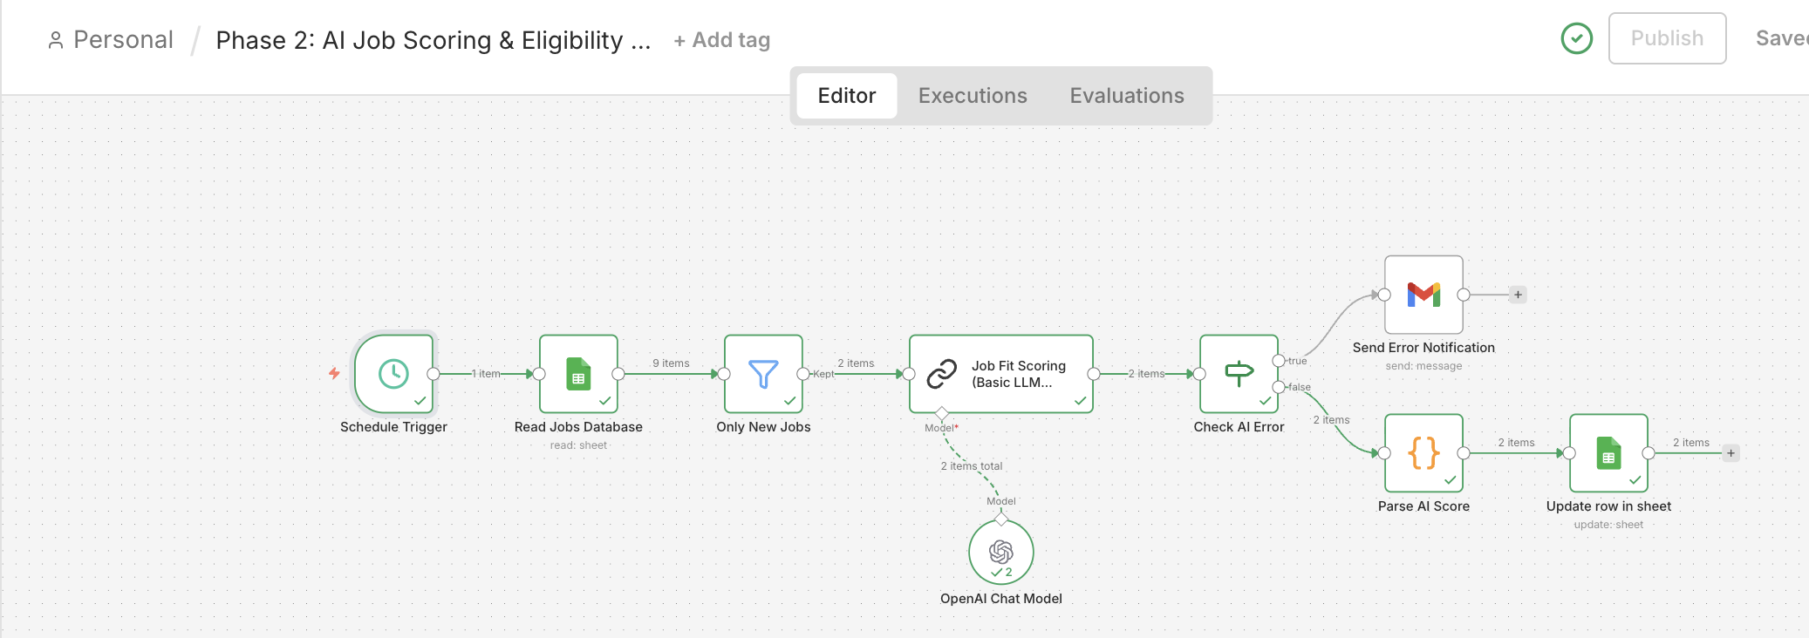Click the 'send: message' subtitle text
This screenshot has height=638, width=1809.
point(1423,366)
